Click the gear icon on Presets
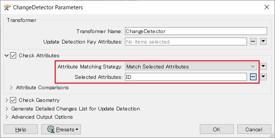This screenshot has height=138, width=275. point(51,129)
